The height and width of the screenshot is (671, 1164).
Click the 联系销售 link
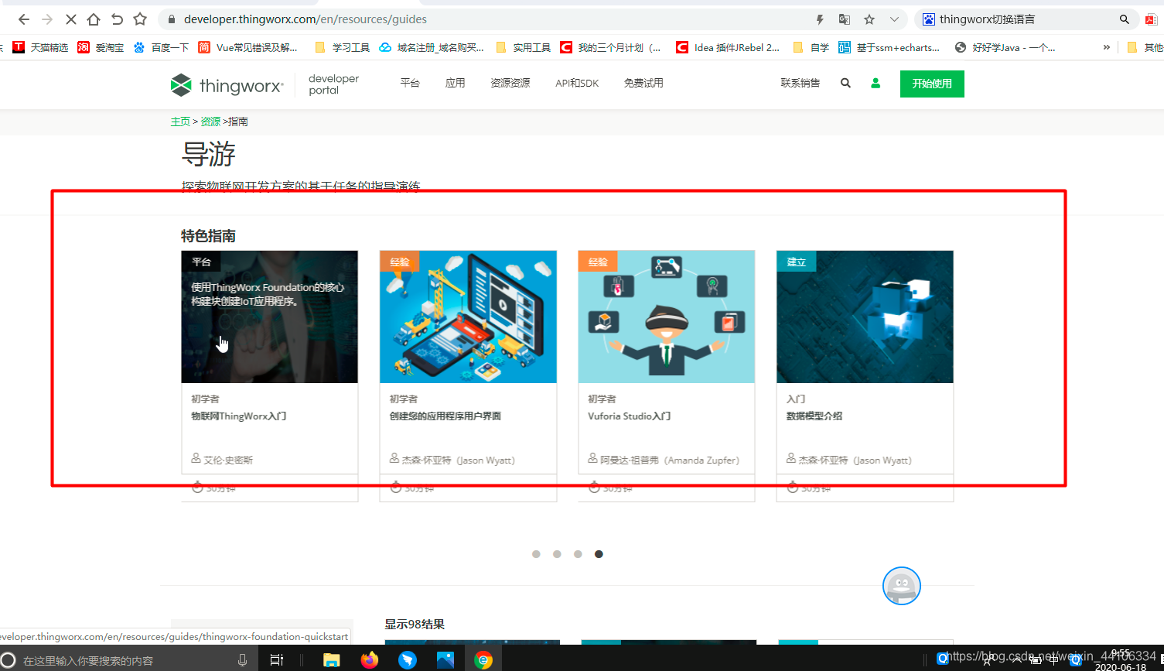[x=800, y=83]
